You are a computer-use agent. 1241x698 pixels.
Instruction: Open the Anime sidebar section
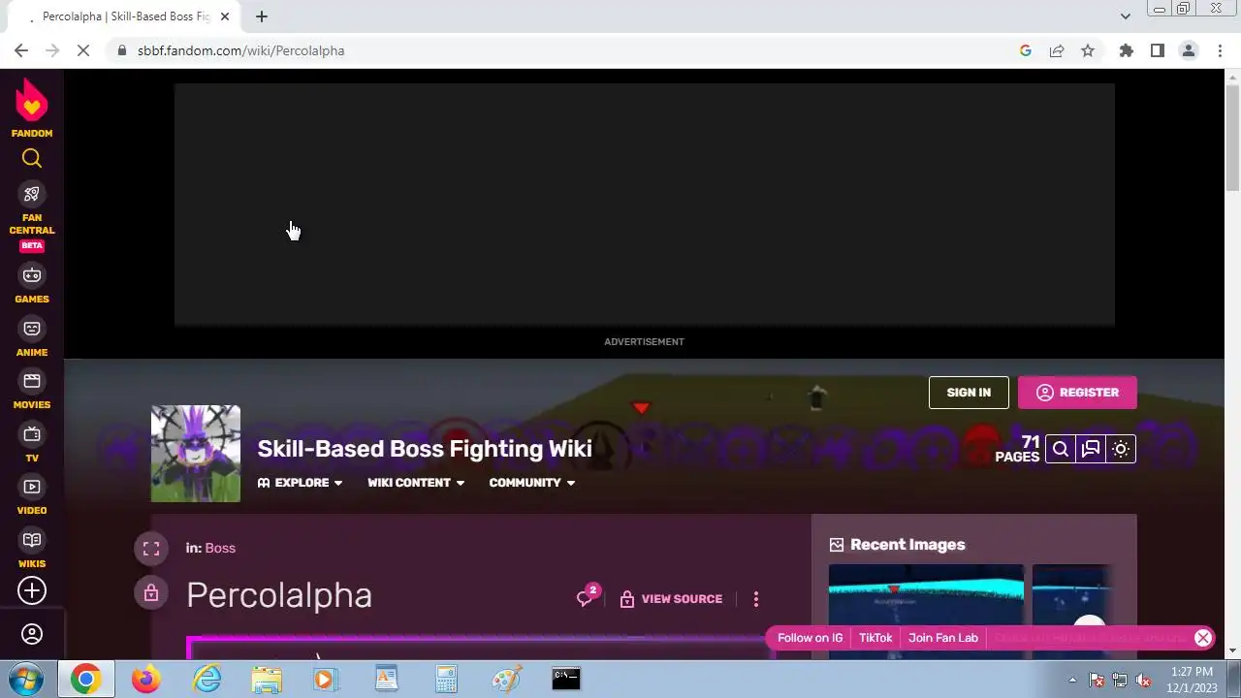(x=32, y=337)
